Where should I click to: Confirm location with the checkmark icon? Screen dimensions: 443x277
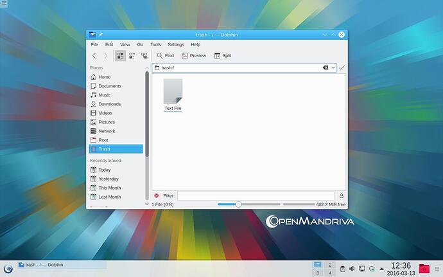pos(342,67)
